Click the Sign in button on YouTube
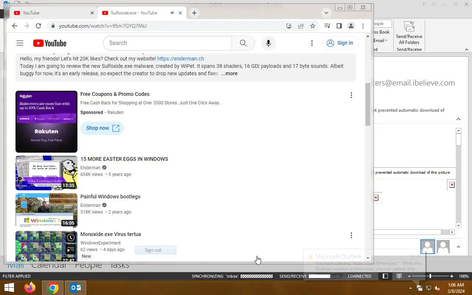This screenshot has height=295, width=472. pos(340,43)
